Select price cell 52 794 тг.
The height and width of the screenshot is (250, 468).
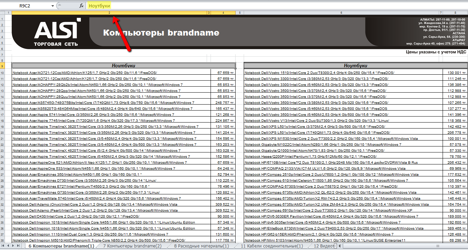click(223, 174)
